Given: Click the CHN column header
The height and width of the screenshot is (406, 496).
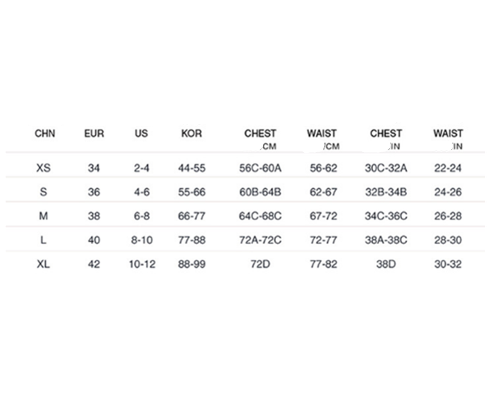Looking at the screenshot, I should coord(45,133).
